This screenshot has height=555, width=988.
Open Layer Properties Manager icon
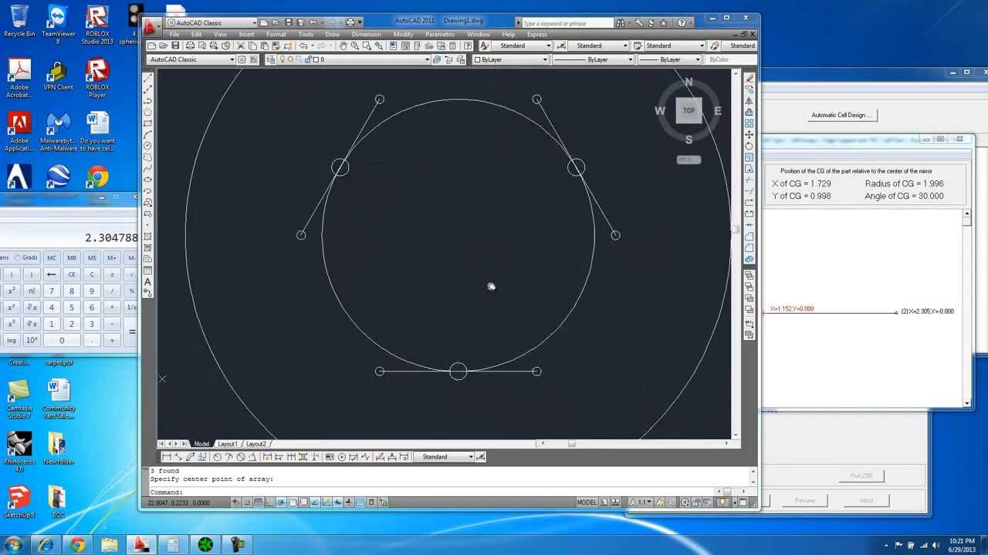(271, 59)
